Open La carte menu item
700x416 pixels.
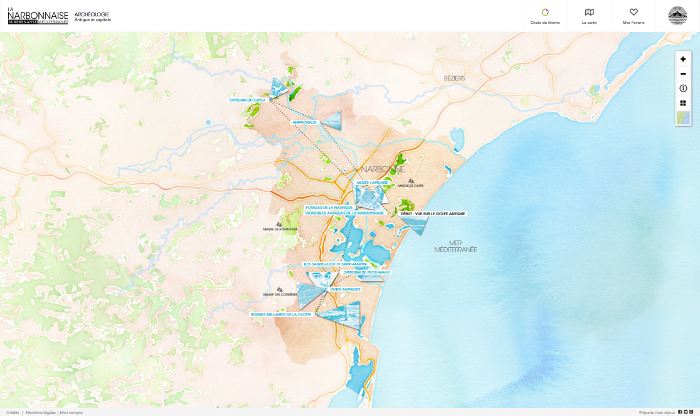[x=589, y=16]
